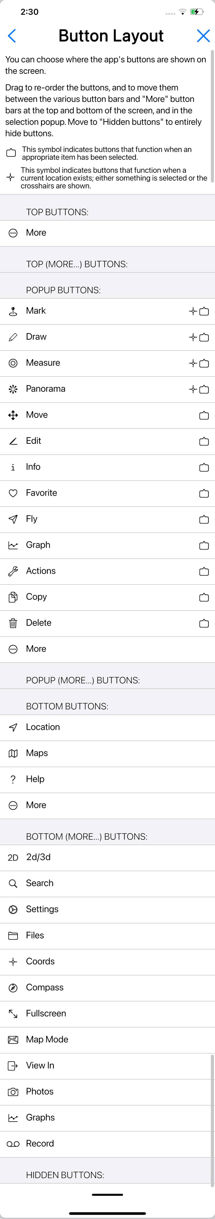This screenshot has width=215, height=1219.
Task: Select the Settings row
Action: click(x=107, y=909)
